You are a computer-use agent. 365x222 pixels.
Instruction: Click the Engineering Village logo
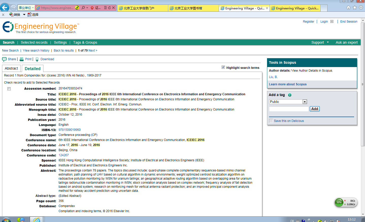coord(41,27)
